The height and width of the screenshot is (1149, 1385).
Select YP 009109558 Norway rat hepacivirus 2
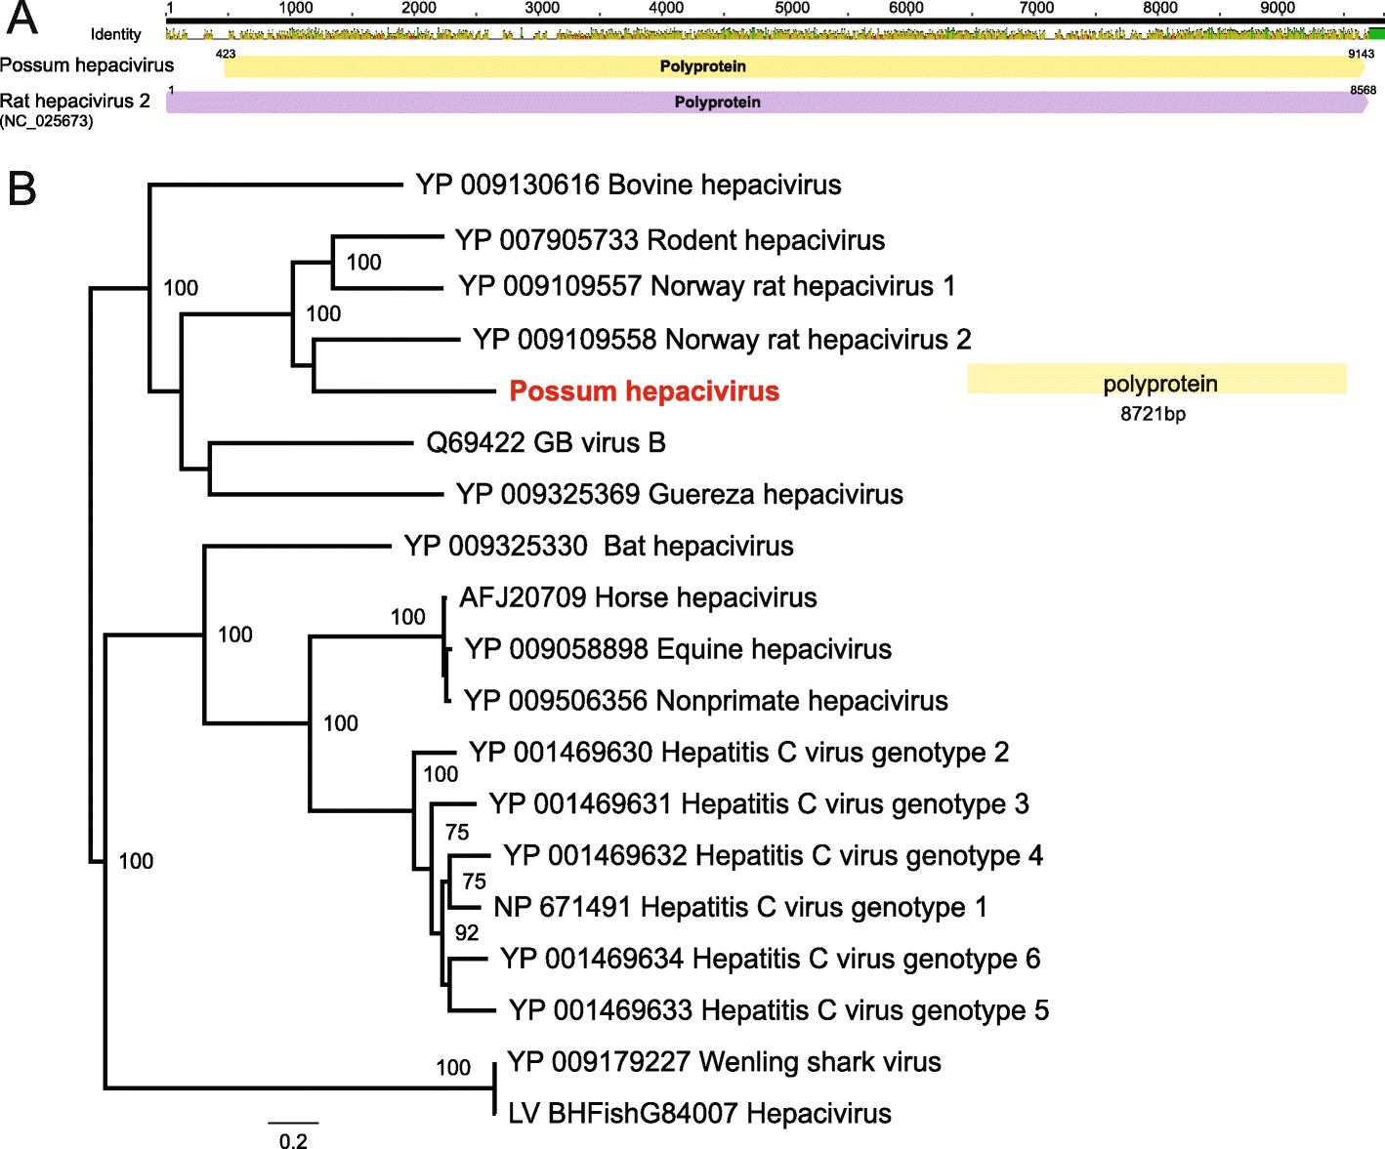click(x=723, y=339)
